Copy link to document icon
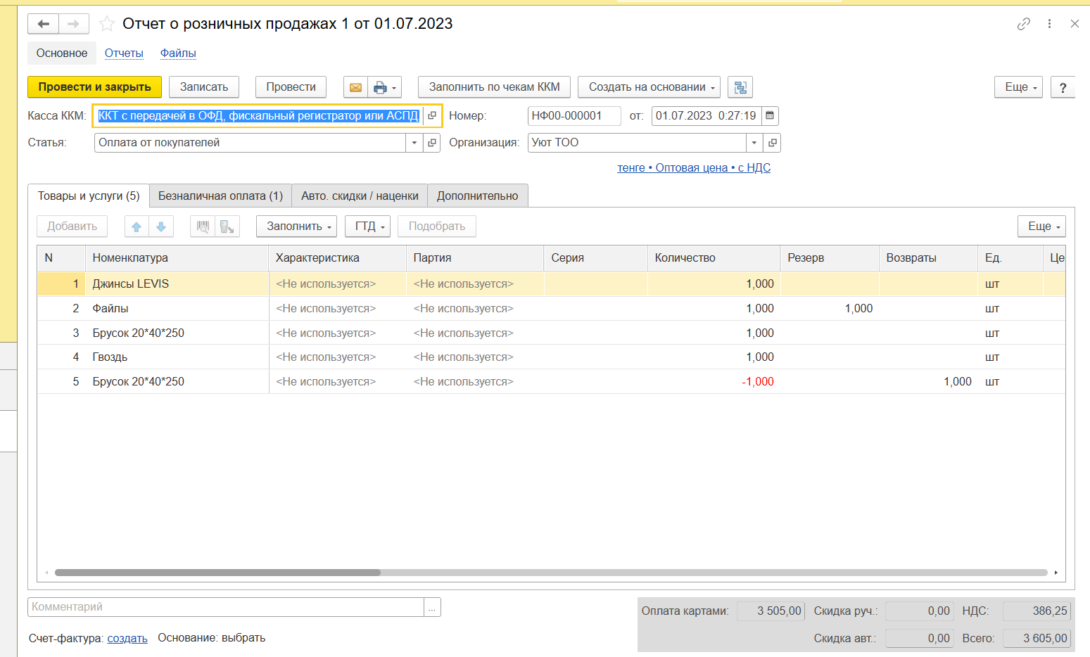The image size is (1090, 657). coord(1023,24)
